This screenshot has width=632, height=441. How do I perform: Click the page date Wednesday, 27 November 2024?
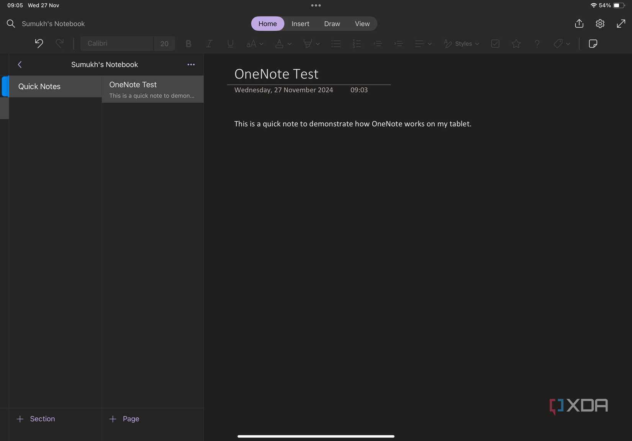[x=283, y=90]
